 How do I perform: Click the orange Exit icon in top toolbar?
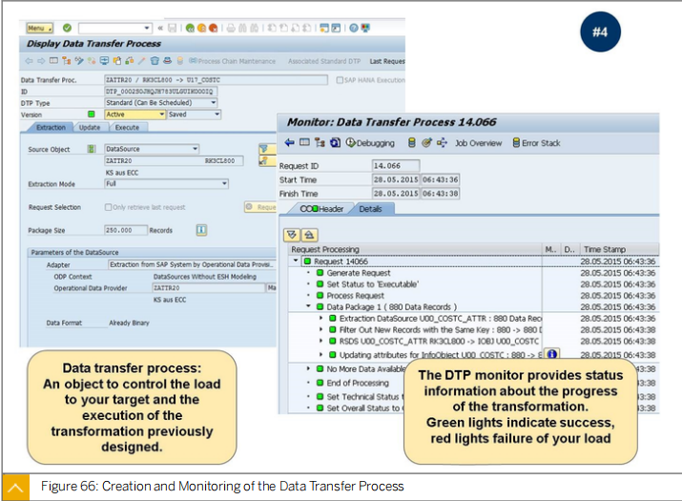(x=202, y=29)
